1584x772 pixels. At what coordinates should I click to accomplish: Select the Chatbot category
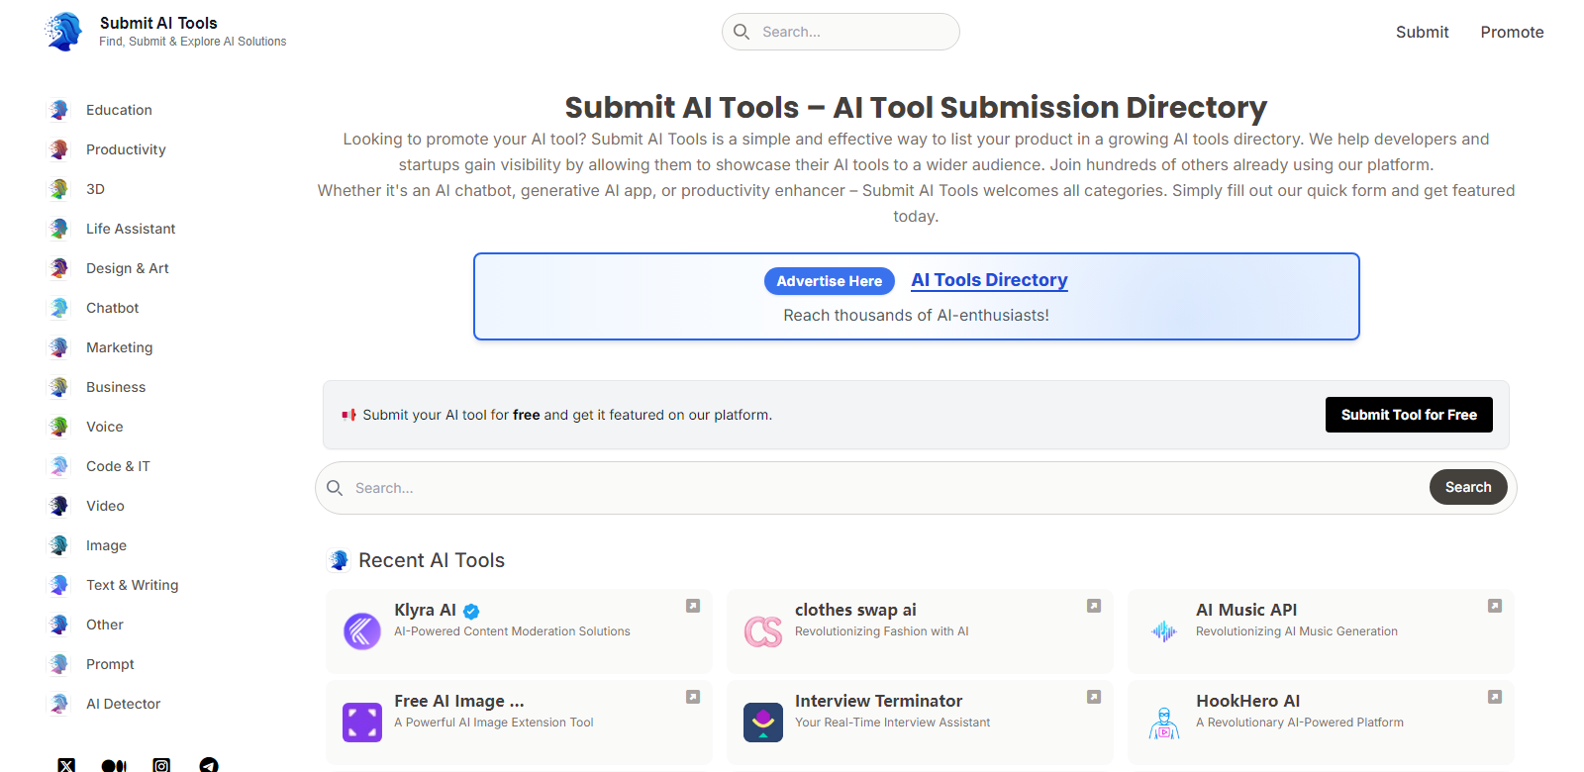[x=113, y=308]
